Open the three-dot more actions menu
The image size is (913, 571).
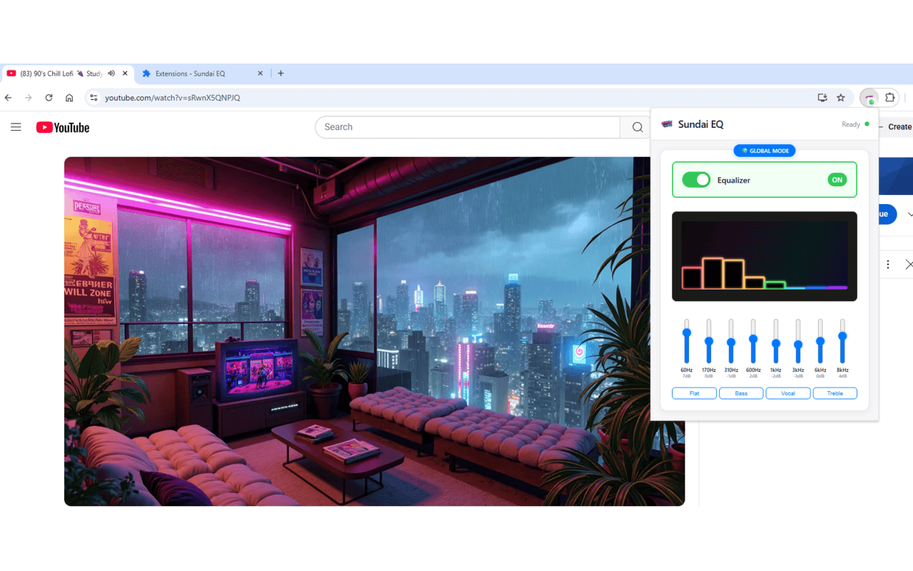point(888,264)
